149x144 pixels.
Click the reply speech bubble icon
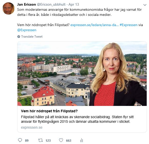(x=20, y=140)
